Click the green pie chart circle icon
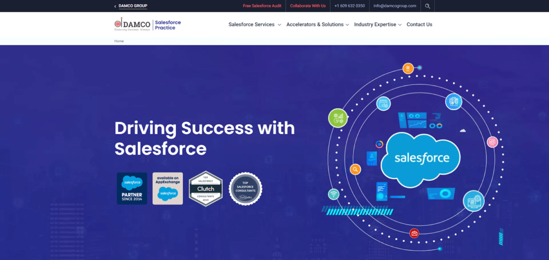The image size is (549, 260). click(x=338, y=118)
